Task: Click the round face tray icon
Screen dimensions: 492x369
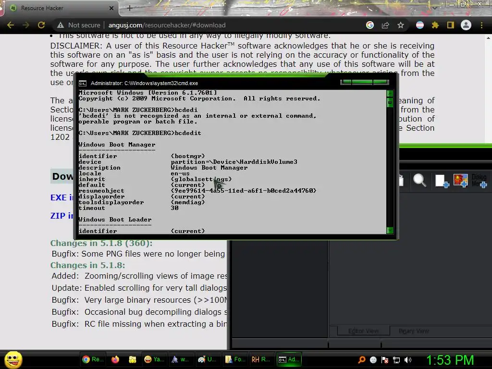Action: [x=373, y=360]
